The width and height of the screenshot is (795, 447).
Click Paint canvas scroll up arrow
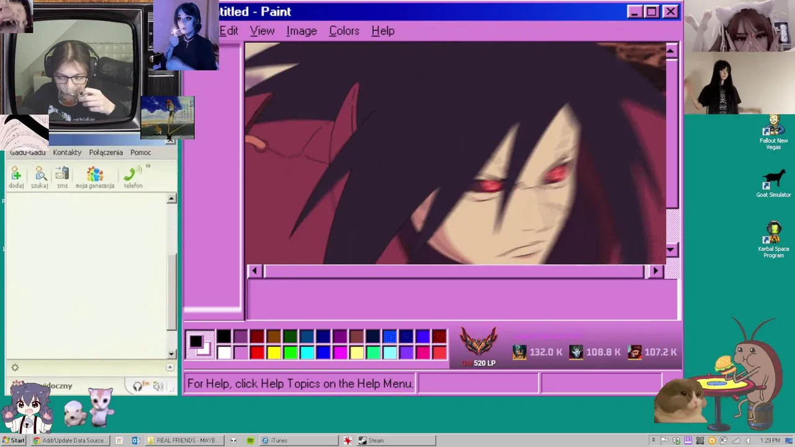click(x=671, y=51)
